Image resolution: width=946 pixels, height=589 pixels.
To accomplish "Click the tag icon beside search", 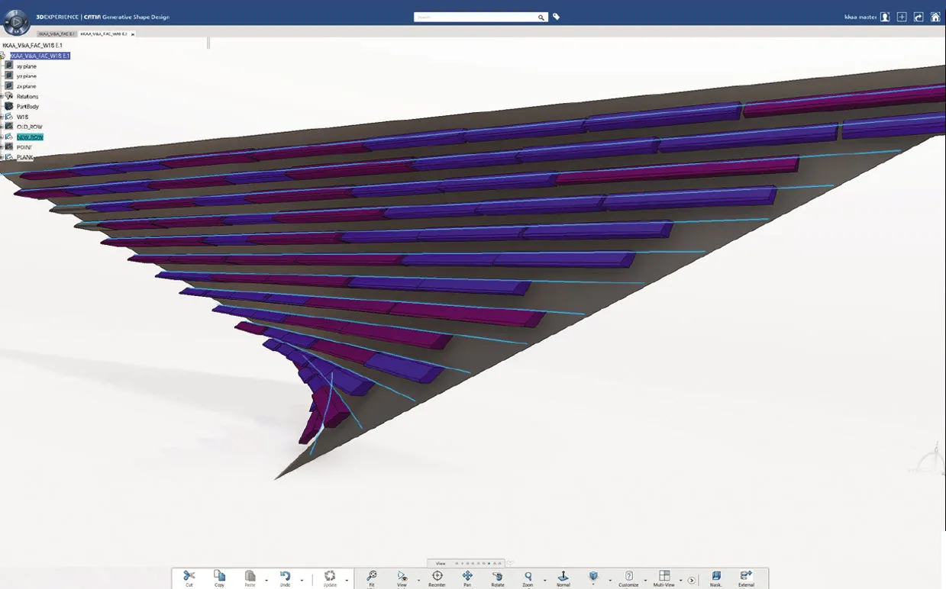I will click(x=557, y=17).
